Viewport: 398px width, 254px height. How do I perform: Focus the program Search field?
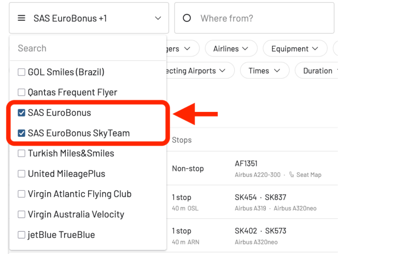point(88,48)
